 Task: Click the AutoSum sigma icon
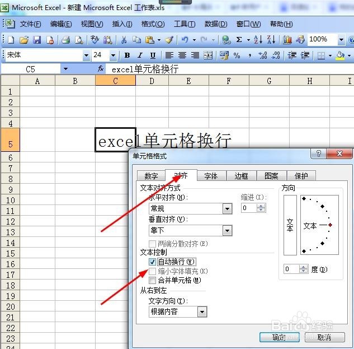click(x=239, y=40)
